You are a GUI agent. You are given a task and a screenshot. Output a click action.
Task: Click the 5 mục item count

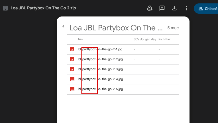click(173, 28)
